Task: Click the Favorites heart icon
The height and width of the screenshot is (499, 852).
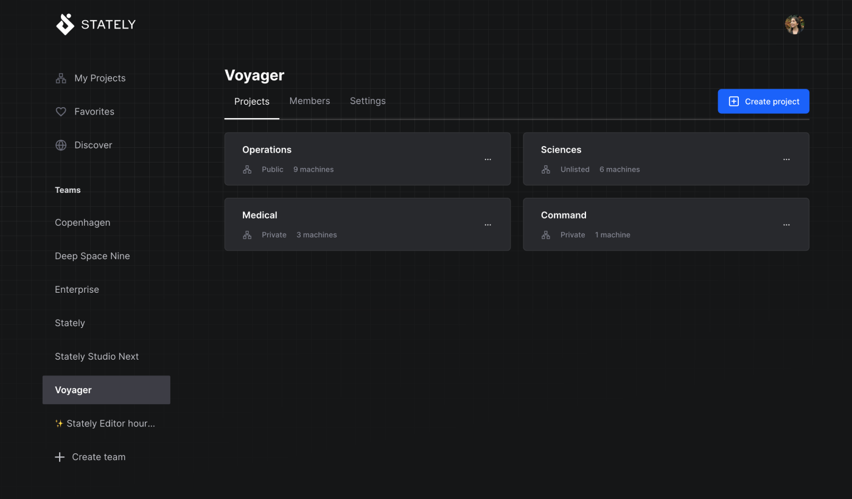Action: click(61, 111)
